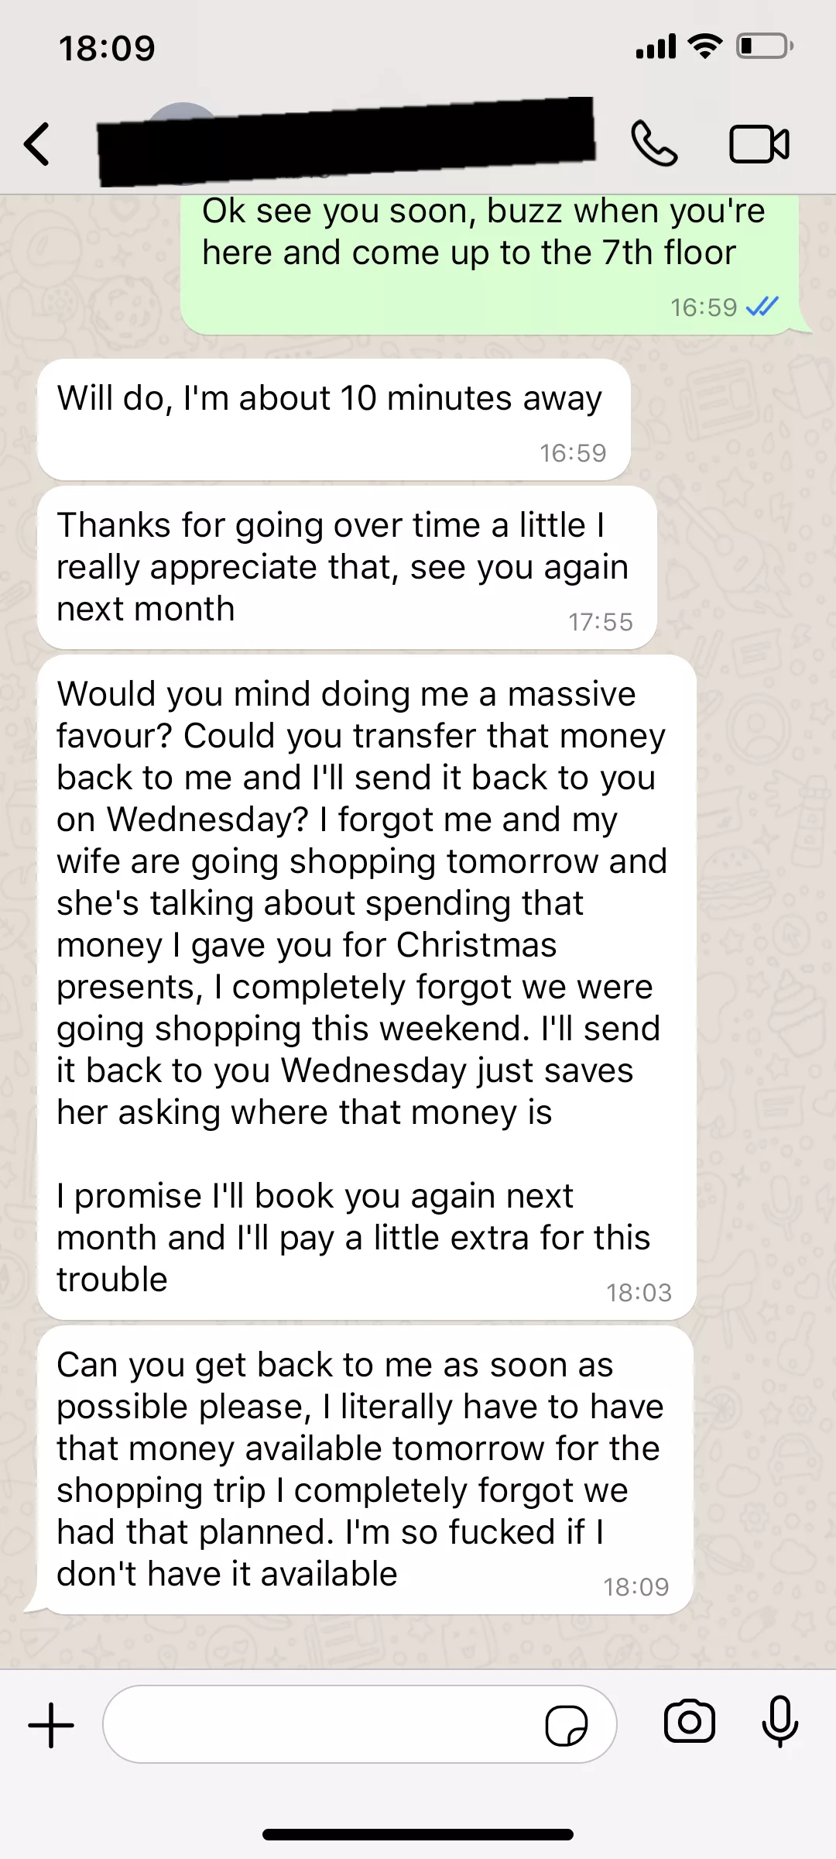Tap the blue read-receipt double ticks

coord(762,308)
